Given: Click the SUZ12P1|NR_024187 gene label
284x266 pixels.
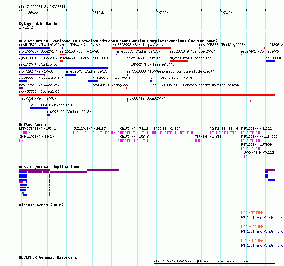Looking at the screenshot, I should pos(89,129).
